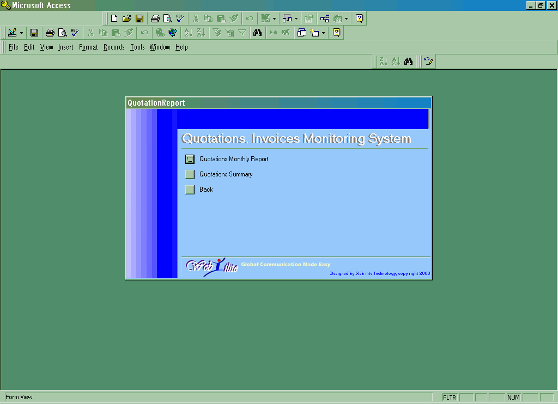
Task: Toggle the Web Toolbar icon
Action: 173,33
